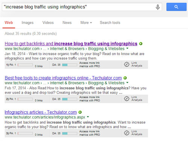Click green circle icon beside second result title

tap(125, 78)
